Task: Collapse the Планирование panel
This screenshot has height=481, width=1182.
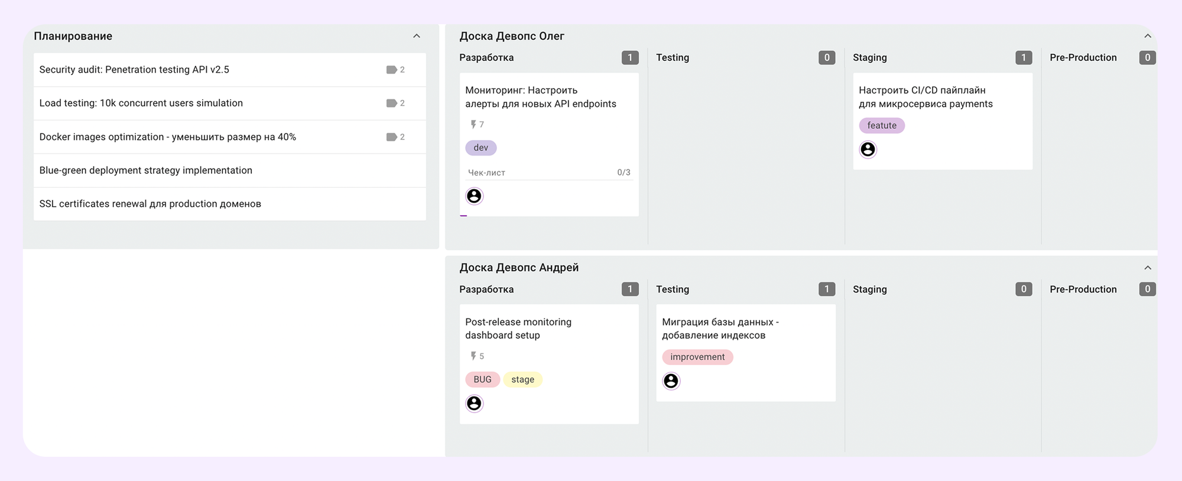Action: [x=417, y=36]
